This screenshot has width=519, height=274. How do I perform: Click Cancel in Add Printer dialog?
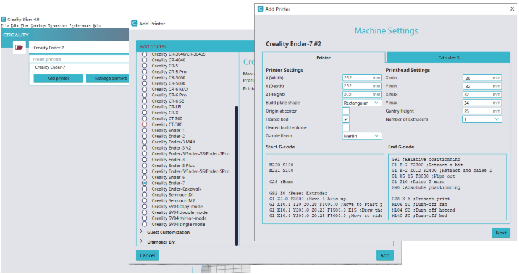coord(147,255)
